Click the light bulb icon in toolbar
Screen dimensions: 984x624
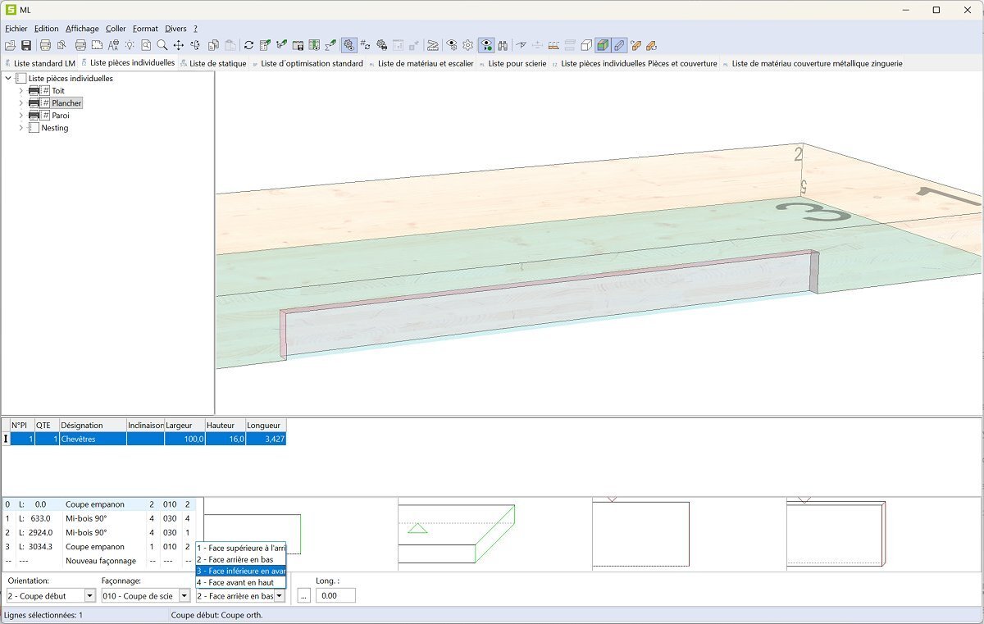click(130, 46)
